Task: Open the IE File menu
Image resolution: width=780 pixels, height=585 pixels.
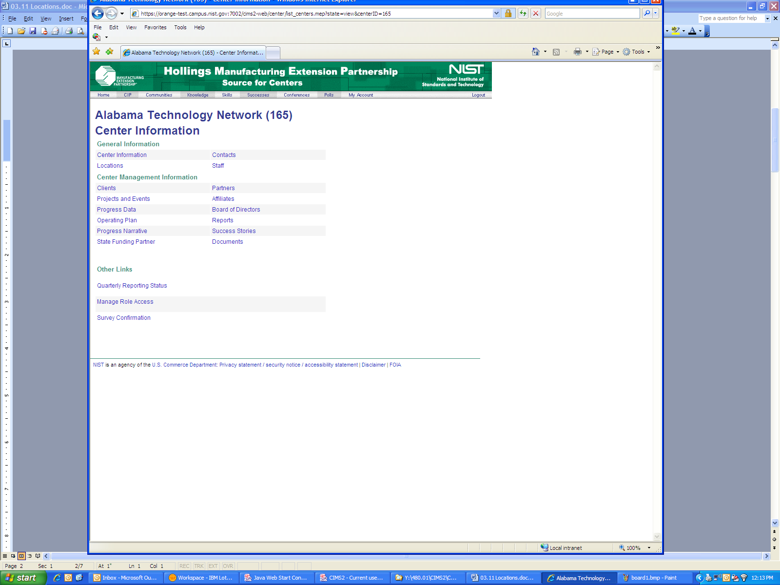Action: (97, 27)
